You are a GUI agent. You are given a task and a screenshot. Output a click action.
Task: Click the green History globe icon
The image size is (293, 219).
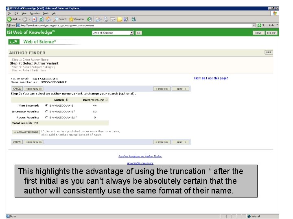(90, 19)
